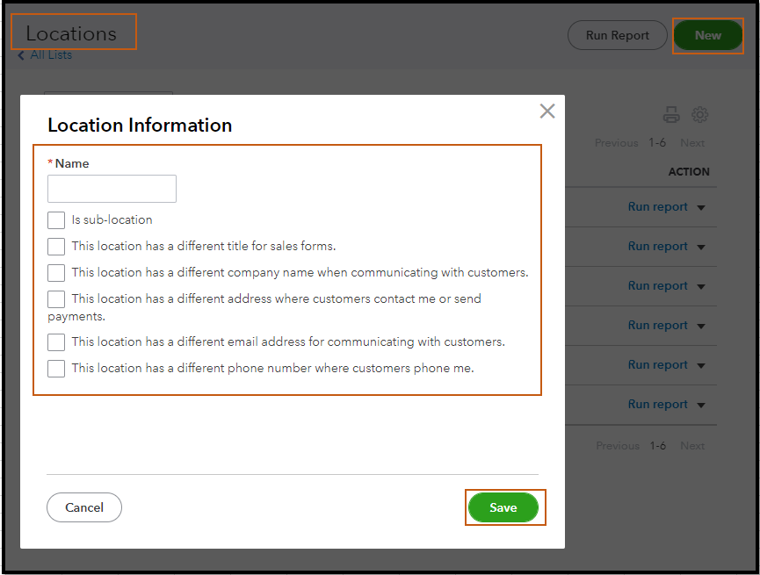The image size is (760, 575).
Task: Toggle different address for customer contact checkbox
Action: pos(56,299)
